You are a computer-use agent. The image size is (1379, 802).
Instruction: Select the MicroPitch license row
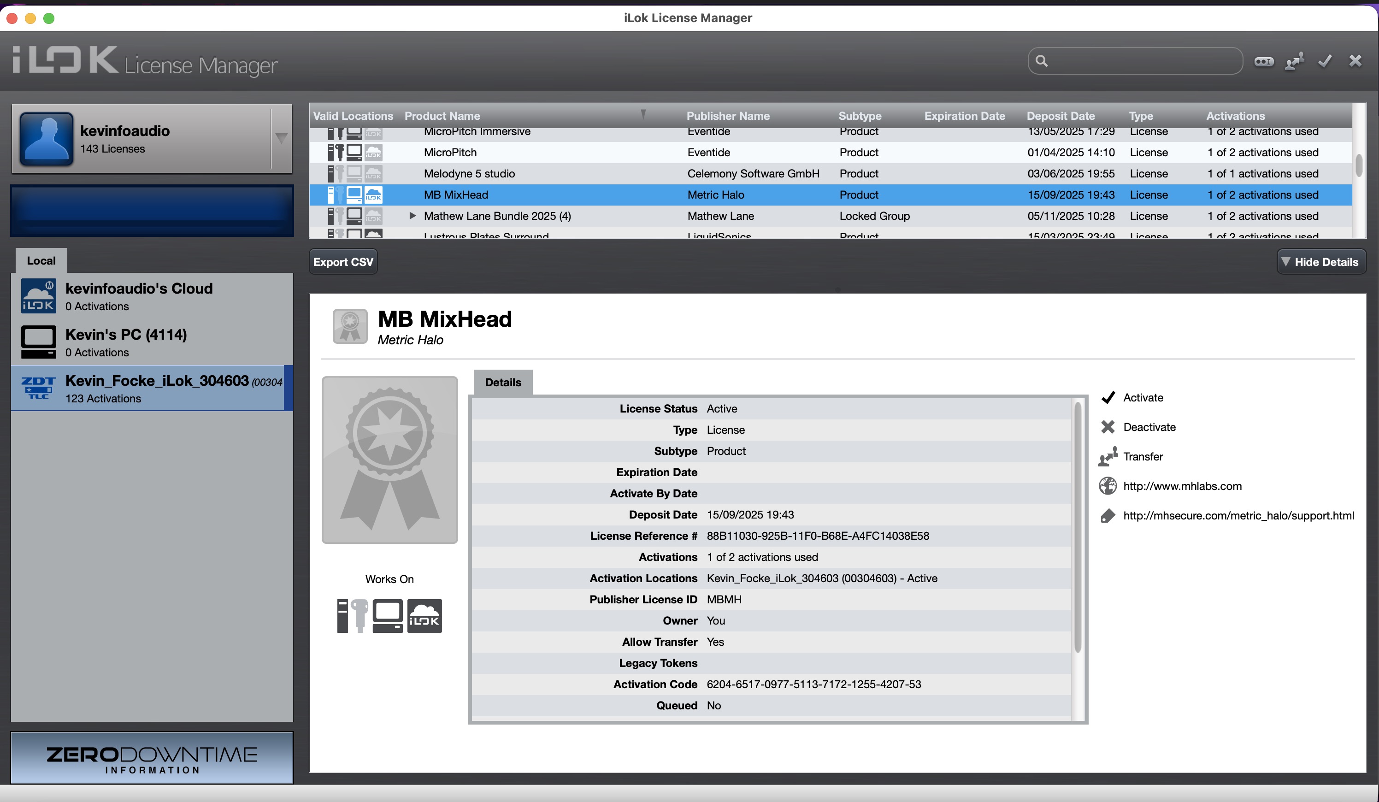[x=831, y=153]
